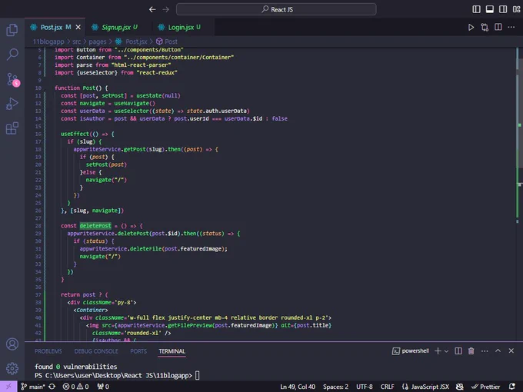Open the Customize Layout icon
The image size is (523, 392).
[x=516, y=9]
